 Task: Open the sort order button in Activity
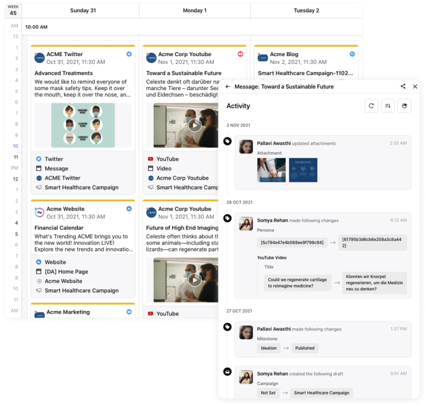pyautogui.click(x=388, y=106)
